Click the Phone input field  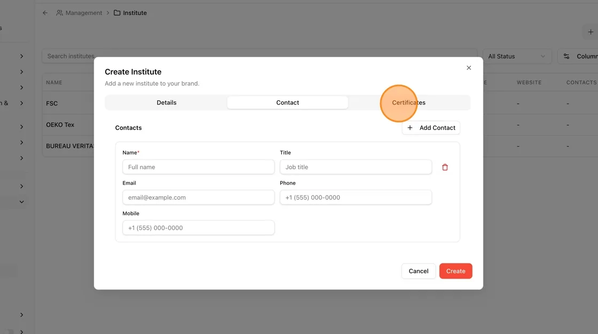[356, 197]
